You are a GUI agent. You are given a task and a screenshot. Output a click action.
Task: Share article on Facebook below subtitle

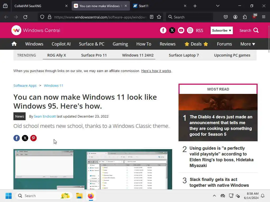pos(17,138)
